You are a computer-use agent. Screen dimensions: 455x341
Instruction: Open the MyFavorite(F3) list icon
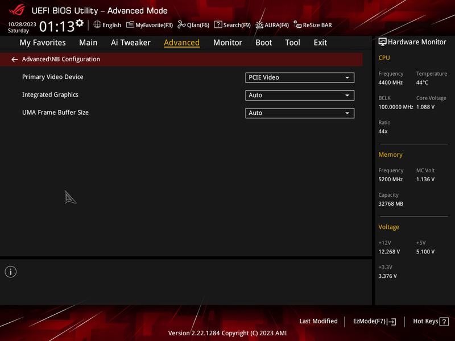(130, 25)
